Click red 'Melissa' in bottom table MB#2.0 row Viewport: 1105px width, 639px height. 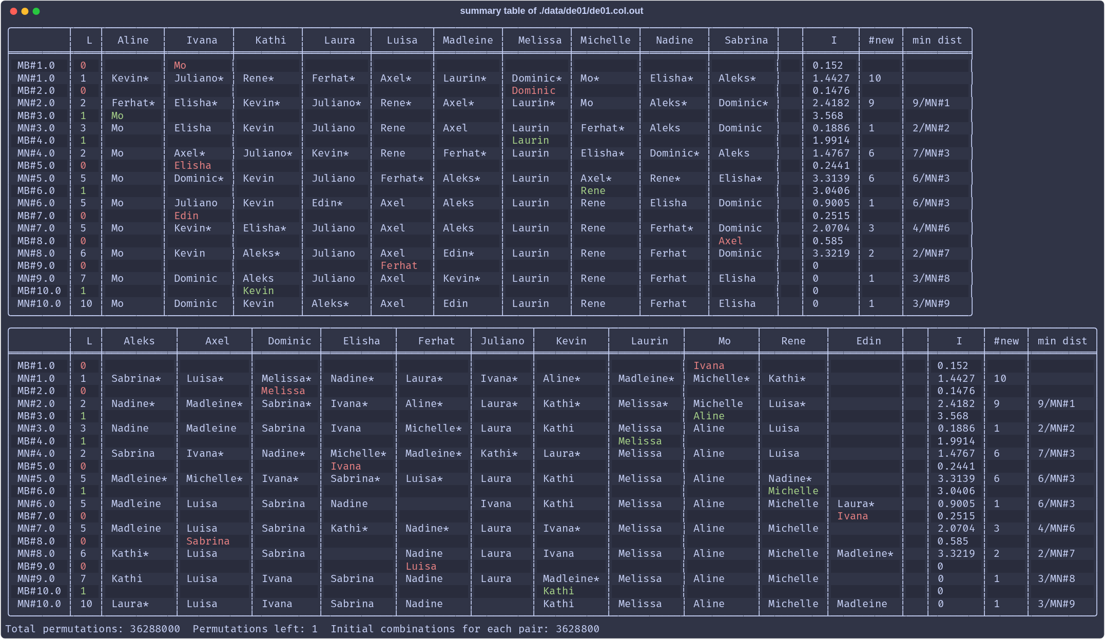coord(283,391)
